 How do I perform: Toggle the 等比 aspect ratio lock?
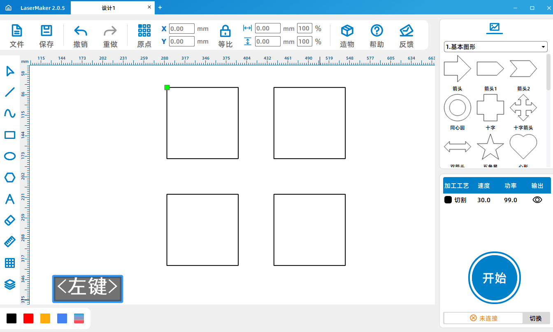pos(225,36)
